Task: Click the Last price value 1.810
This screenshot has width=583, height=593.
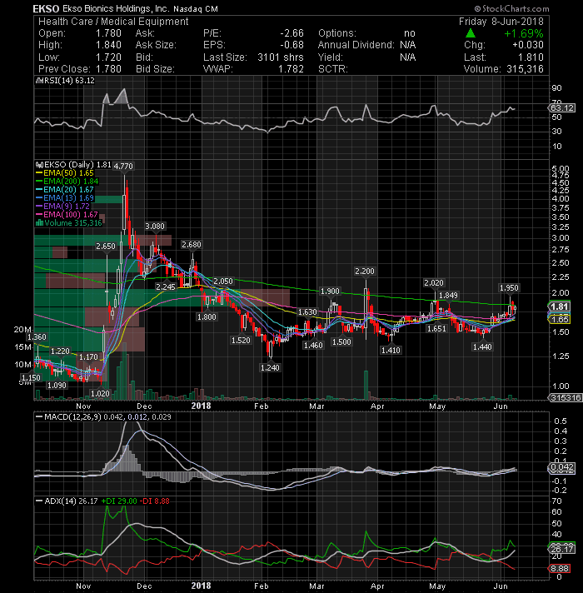Action: click(531, 57)
